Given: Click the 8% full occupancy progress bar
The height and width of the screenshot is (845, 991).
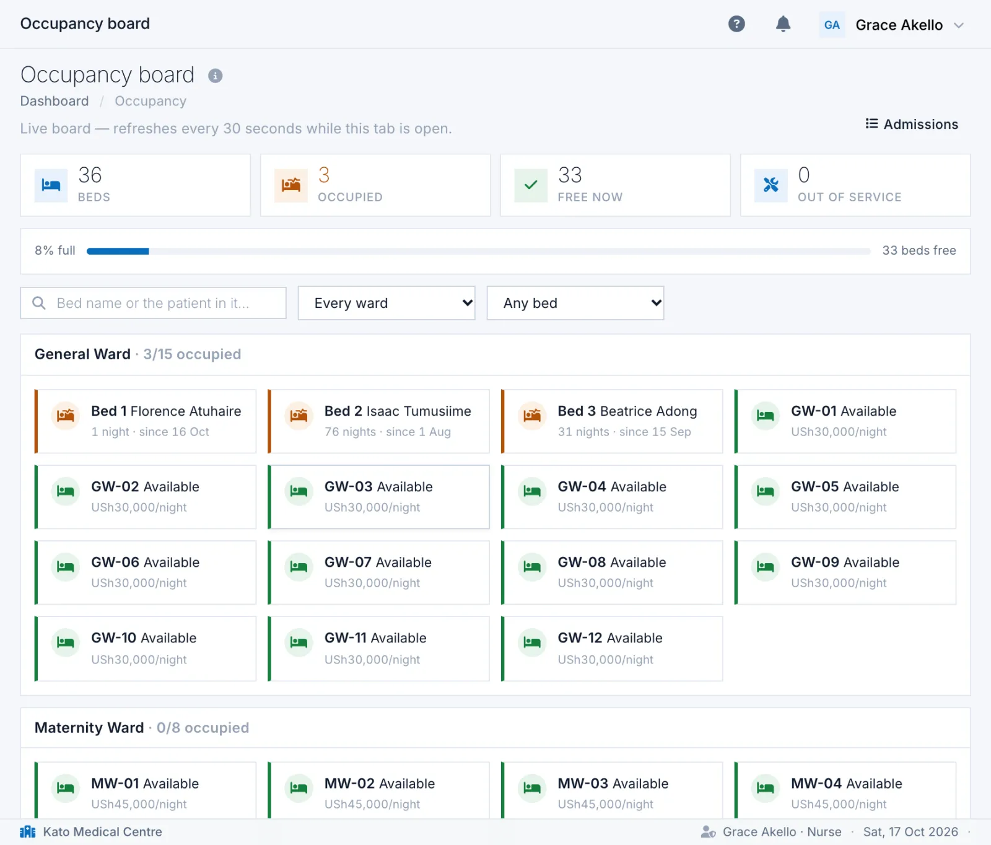Looking at the screenshot, I should (479, 251).
